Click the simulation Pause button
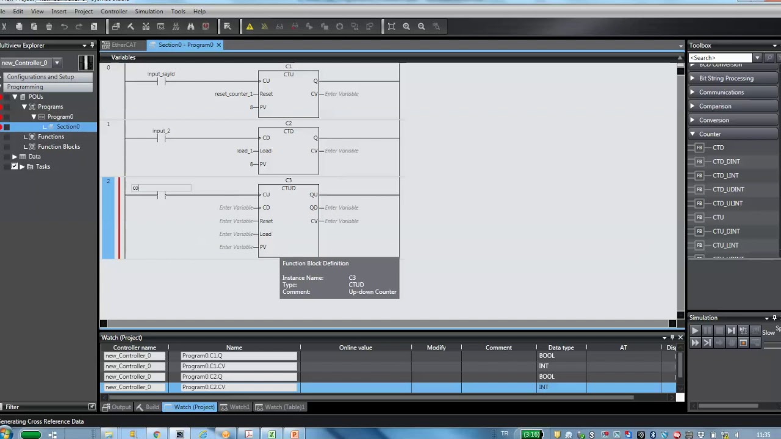Viewport: 781px width, 439px height. 707,330
